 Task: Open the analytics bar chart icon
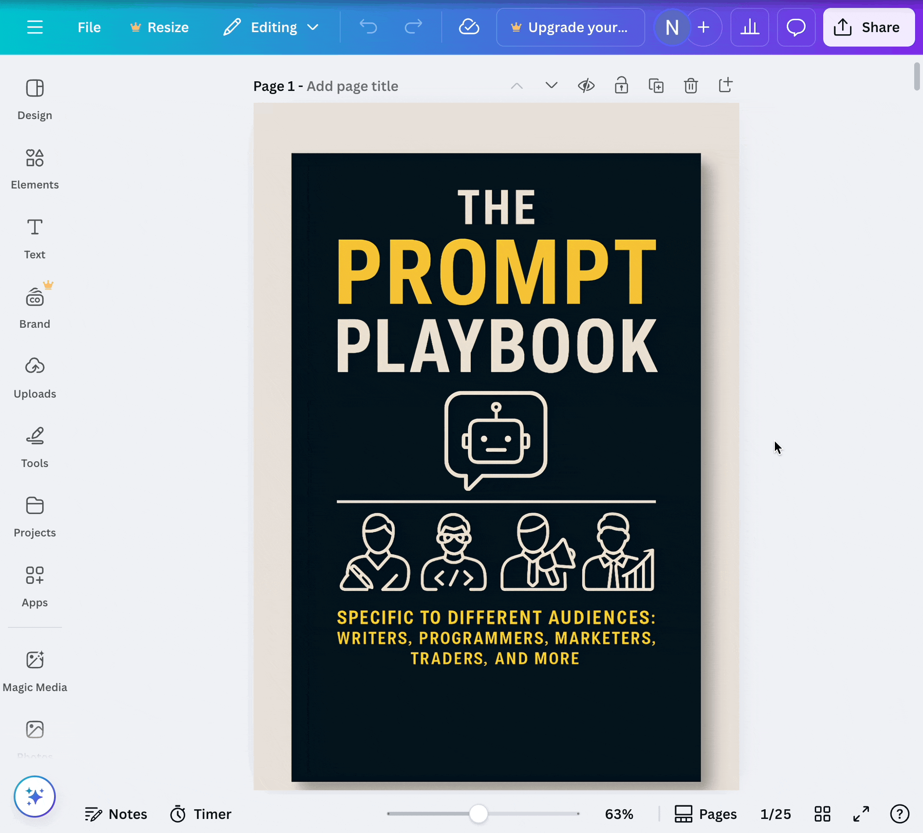pyautogui.click(x=749, y=28)
